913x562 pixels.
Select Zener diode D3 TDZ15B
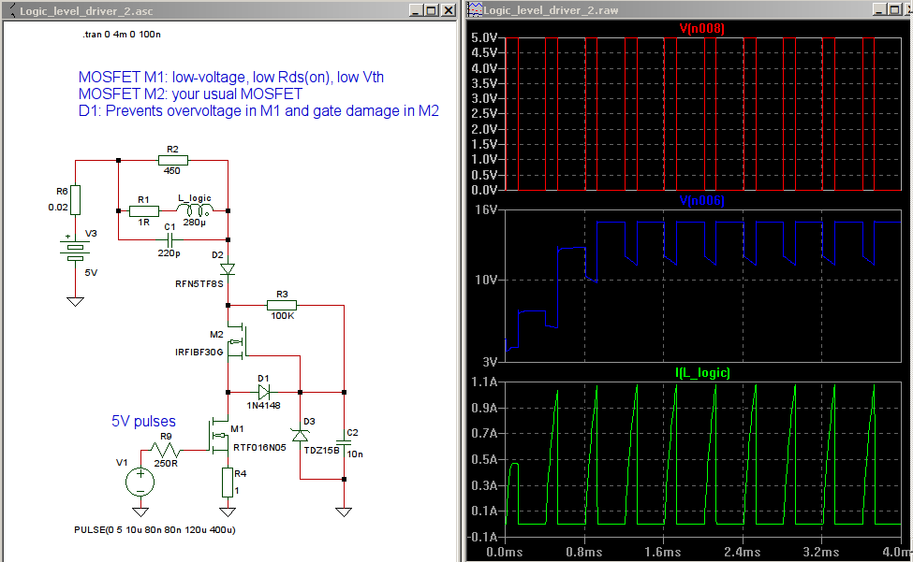[301, 436]
